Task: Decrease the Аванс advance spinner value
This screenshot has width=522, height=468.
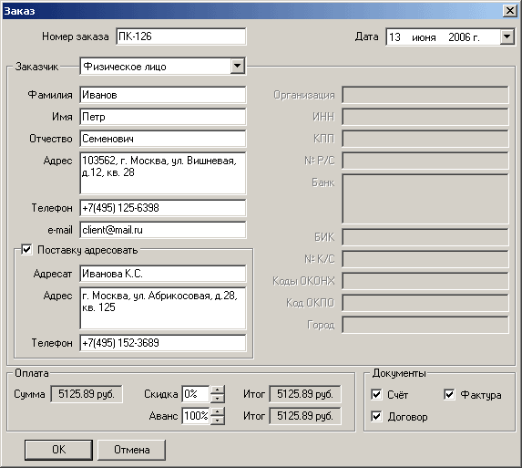Action: (x=218, y=420)
